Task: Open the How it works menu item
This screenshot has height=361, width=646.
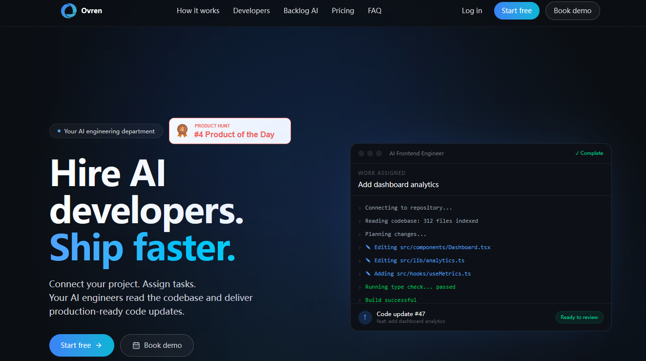Action: coord(198,11)
